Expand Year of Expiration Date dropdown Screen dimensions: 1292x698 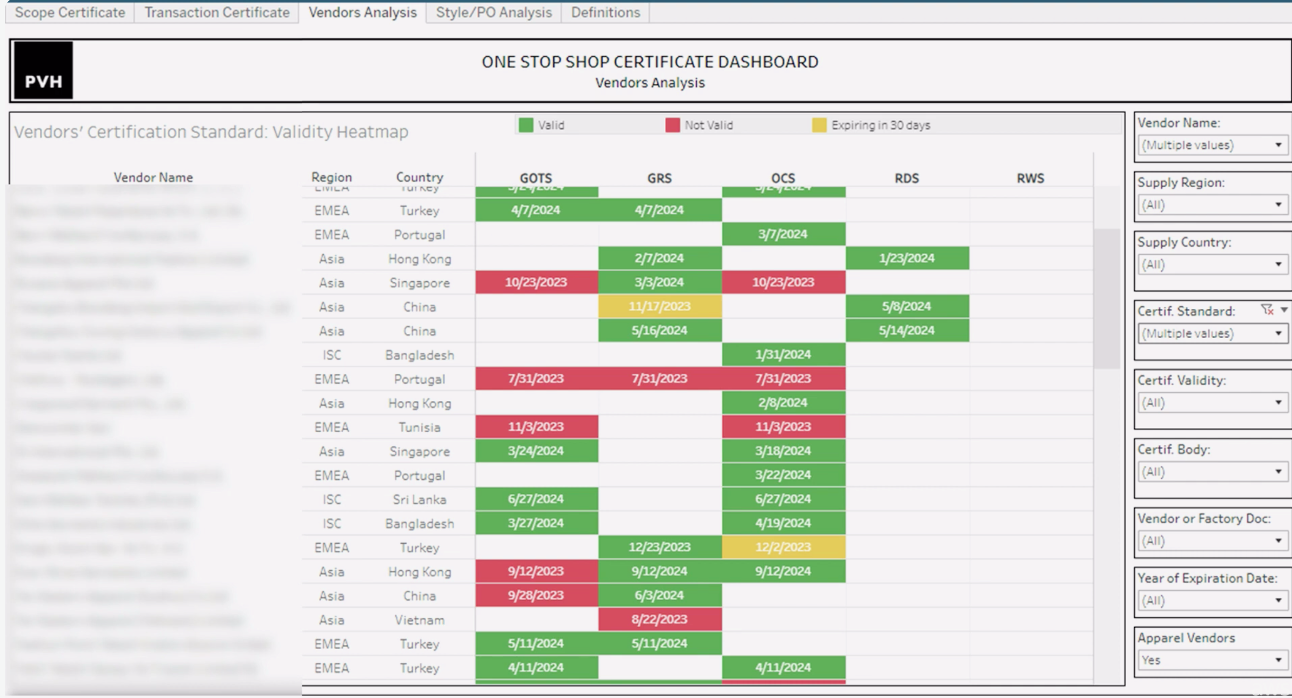pyautogui.click(x=1211, y=600)
